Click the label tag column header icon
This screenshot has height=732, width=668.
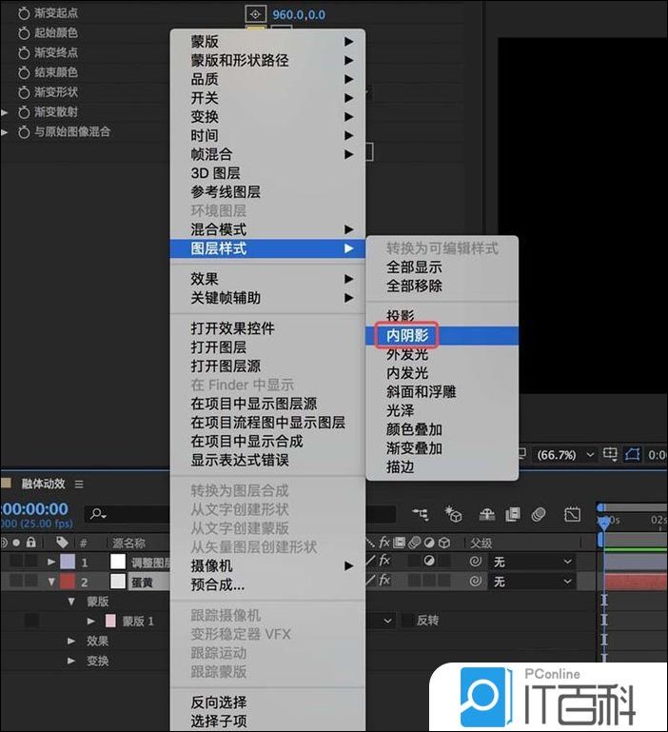pyautogui.click(x=62, y=542)
